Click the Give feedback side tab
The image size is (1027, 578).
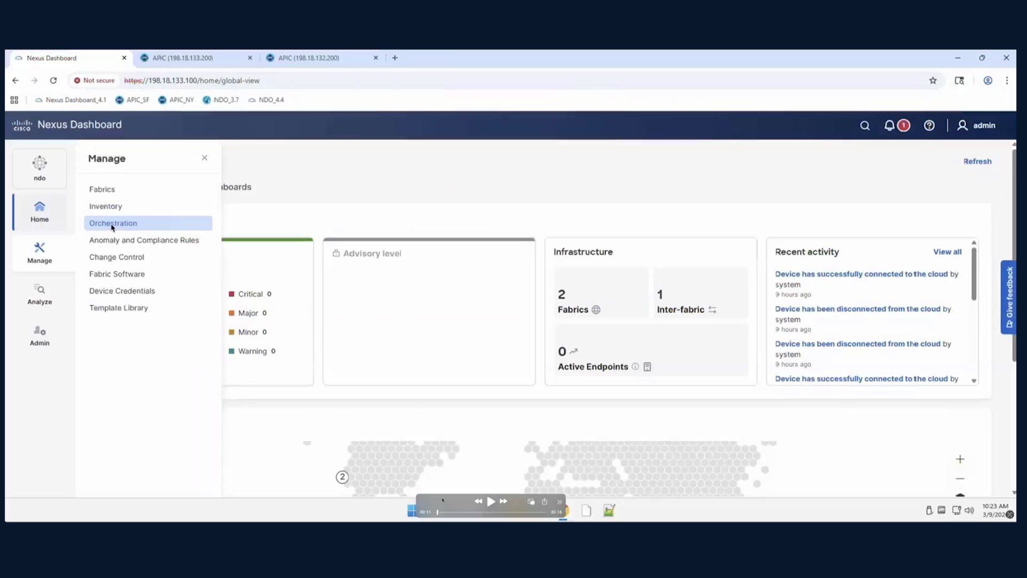coord(1008,297)
